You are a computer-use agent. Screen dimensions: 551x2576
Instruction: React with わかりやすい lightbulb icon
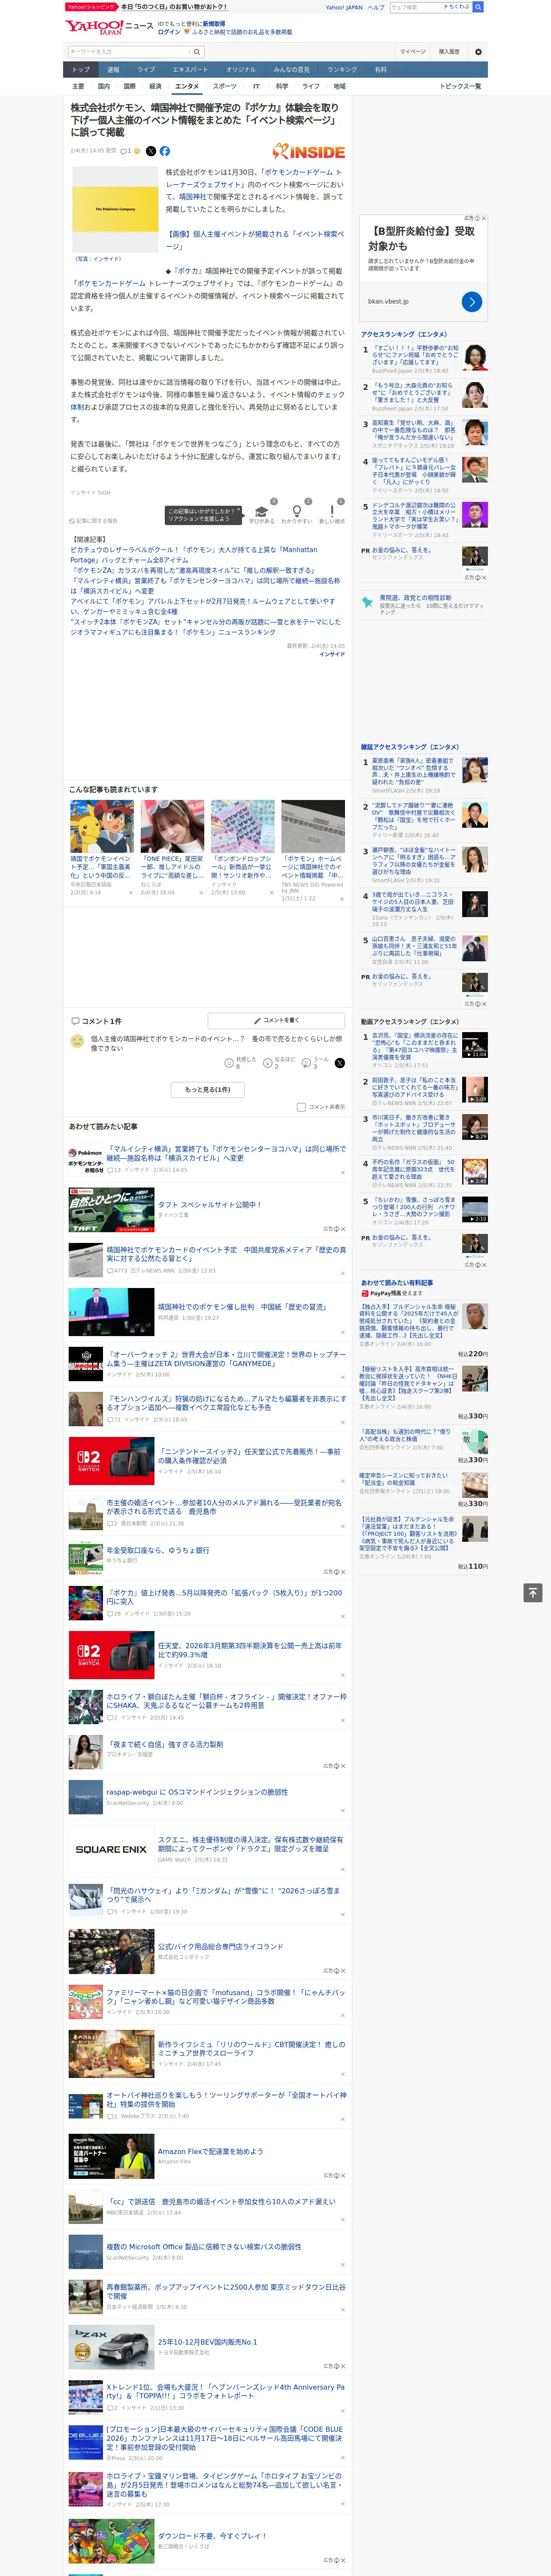point(297,511)
